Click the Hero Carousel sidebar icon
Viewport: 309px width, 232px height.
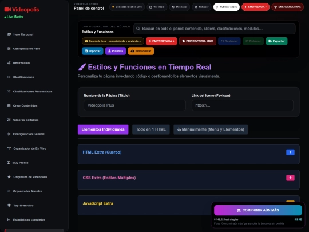(x=9, y=34)
